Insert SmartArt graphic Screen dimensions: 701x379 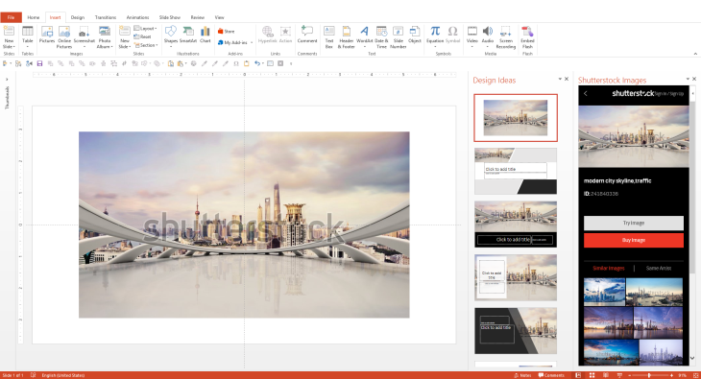(188, 35)
